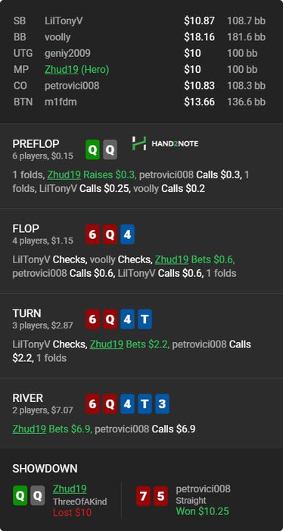Open Zhud19 link in preflop action line
Viewport: 283px width, 531px height.
coord(64,175)
